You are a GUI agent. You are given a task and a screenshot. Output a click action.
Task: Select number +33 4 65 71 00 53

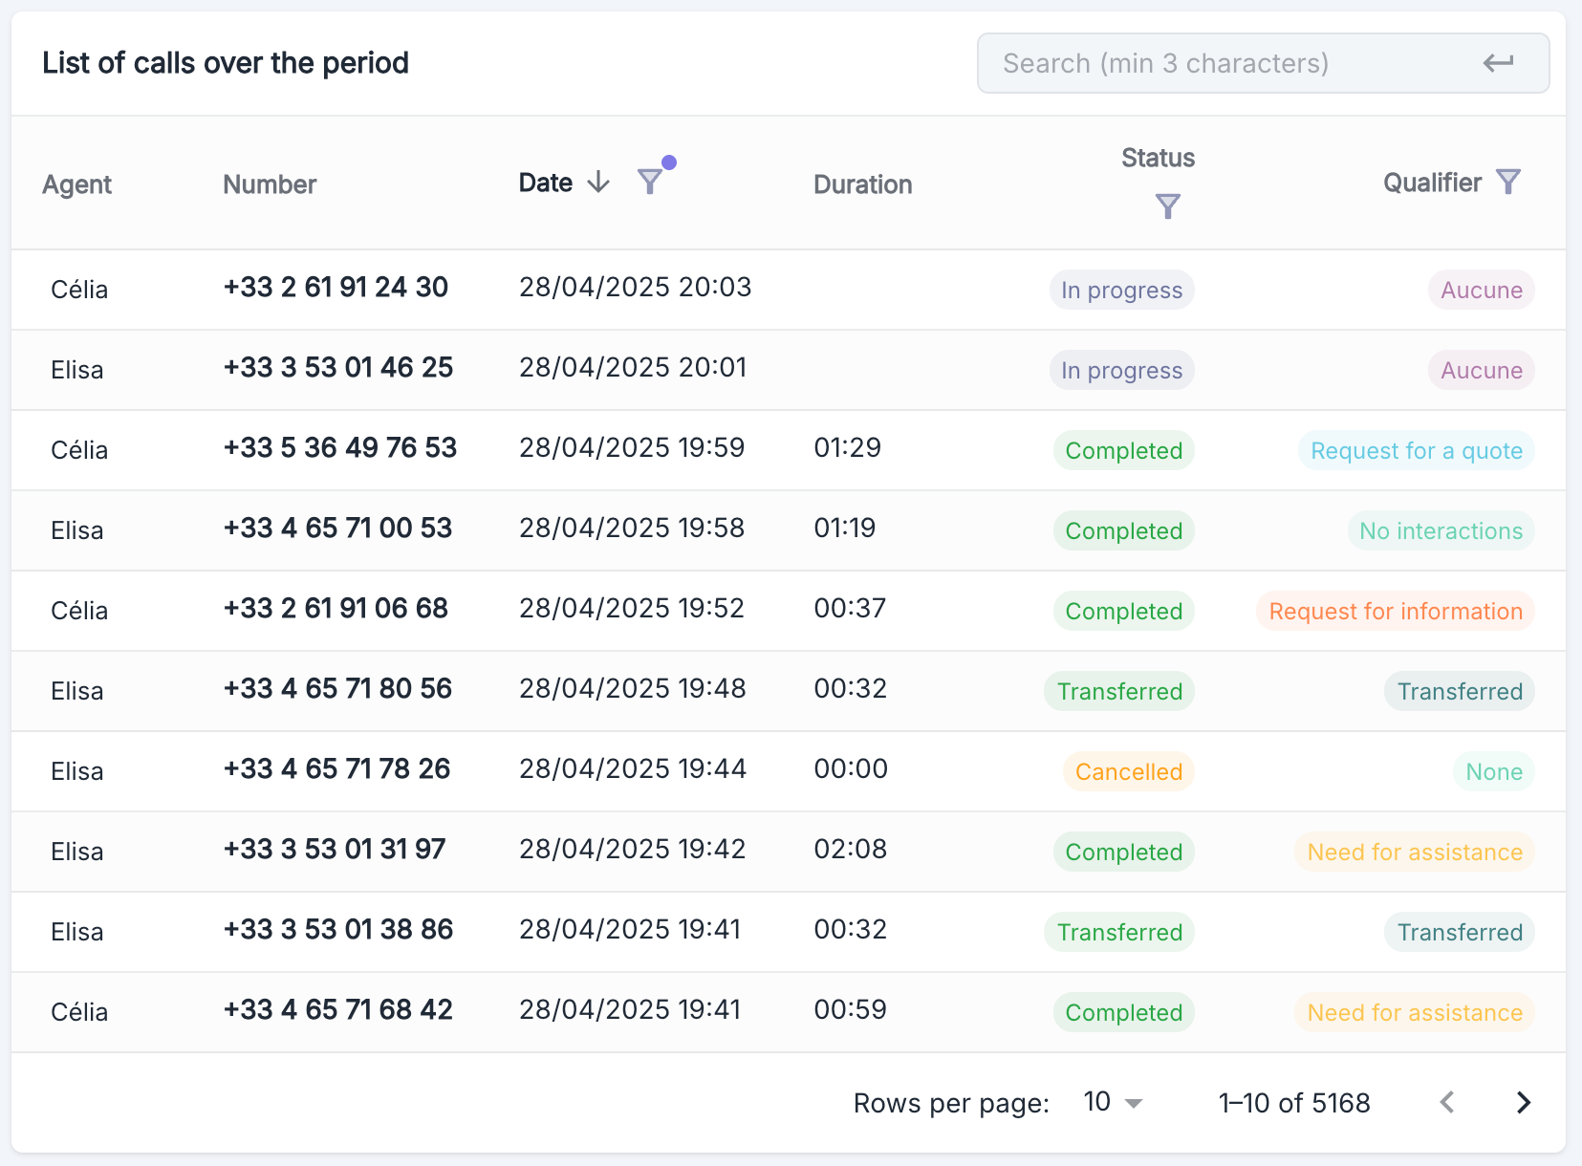337,528
